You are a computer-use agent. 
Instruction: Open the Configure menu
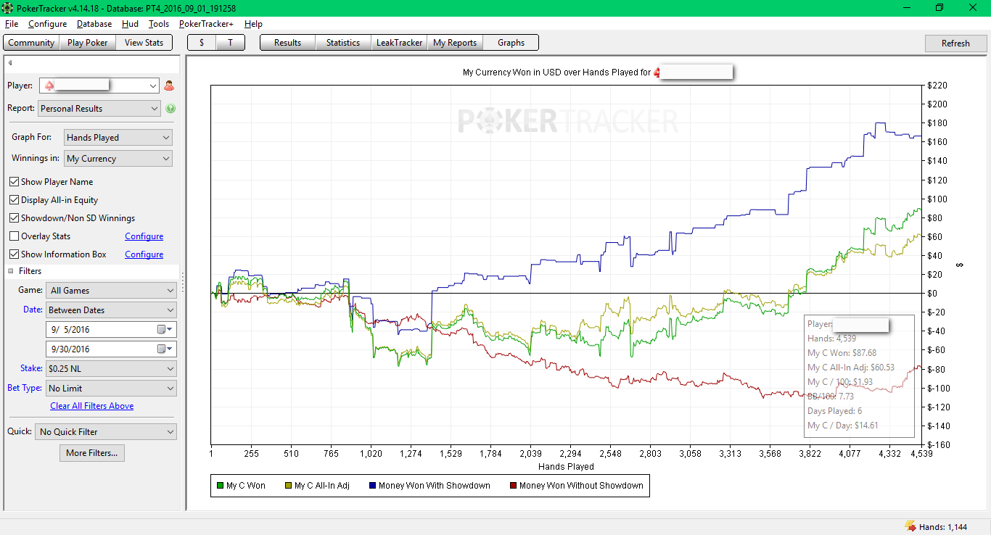(x=48, y=24)
